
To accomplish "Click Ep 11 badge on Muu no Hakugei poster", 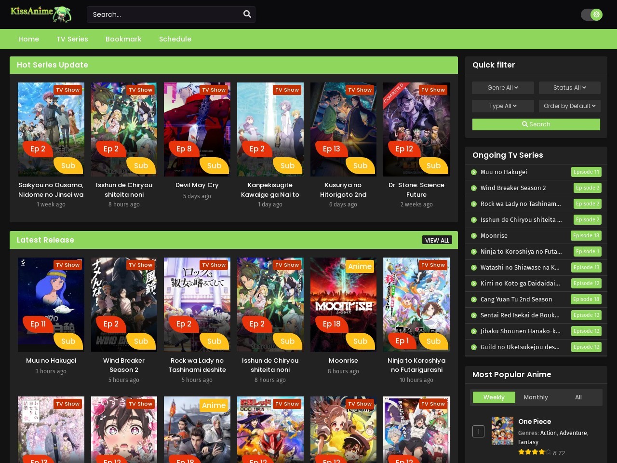I will [x=38, y=324].
